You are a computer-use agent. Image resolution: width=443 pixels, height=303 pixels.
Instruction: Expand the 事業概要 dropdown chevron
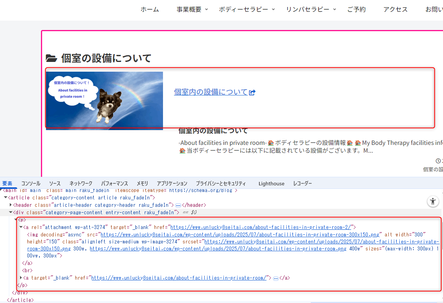click(x=207, y=9)
